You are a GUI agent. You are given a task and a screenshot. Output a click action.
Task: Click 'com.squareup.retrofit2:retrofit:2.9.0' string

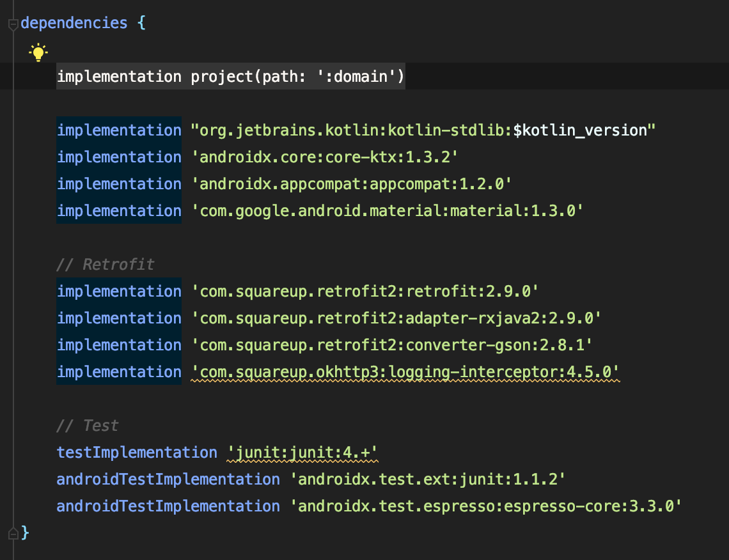pos(365,292)
